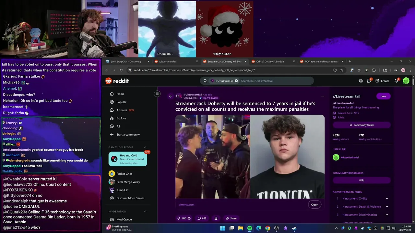This screenshot has width=415, height=233.
Task: Upvote the Jack Doherty post
Action: (179, 218)
